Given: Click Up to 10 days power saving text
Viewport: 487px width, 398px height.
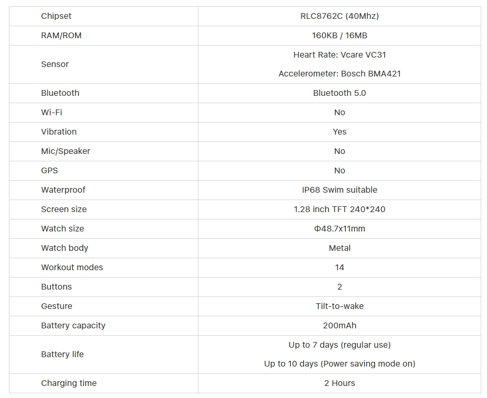Looking at the screenshot, I should [x=340, y=364].
